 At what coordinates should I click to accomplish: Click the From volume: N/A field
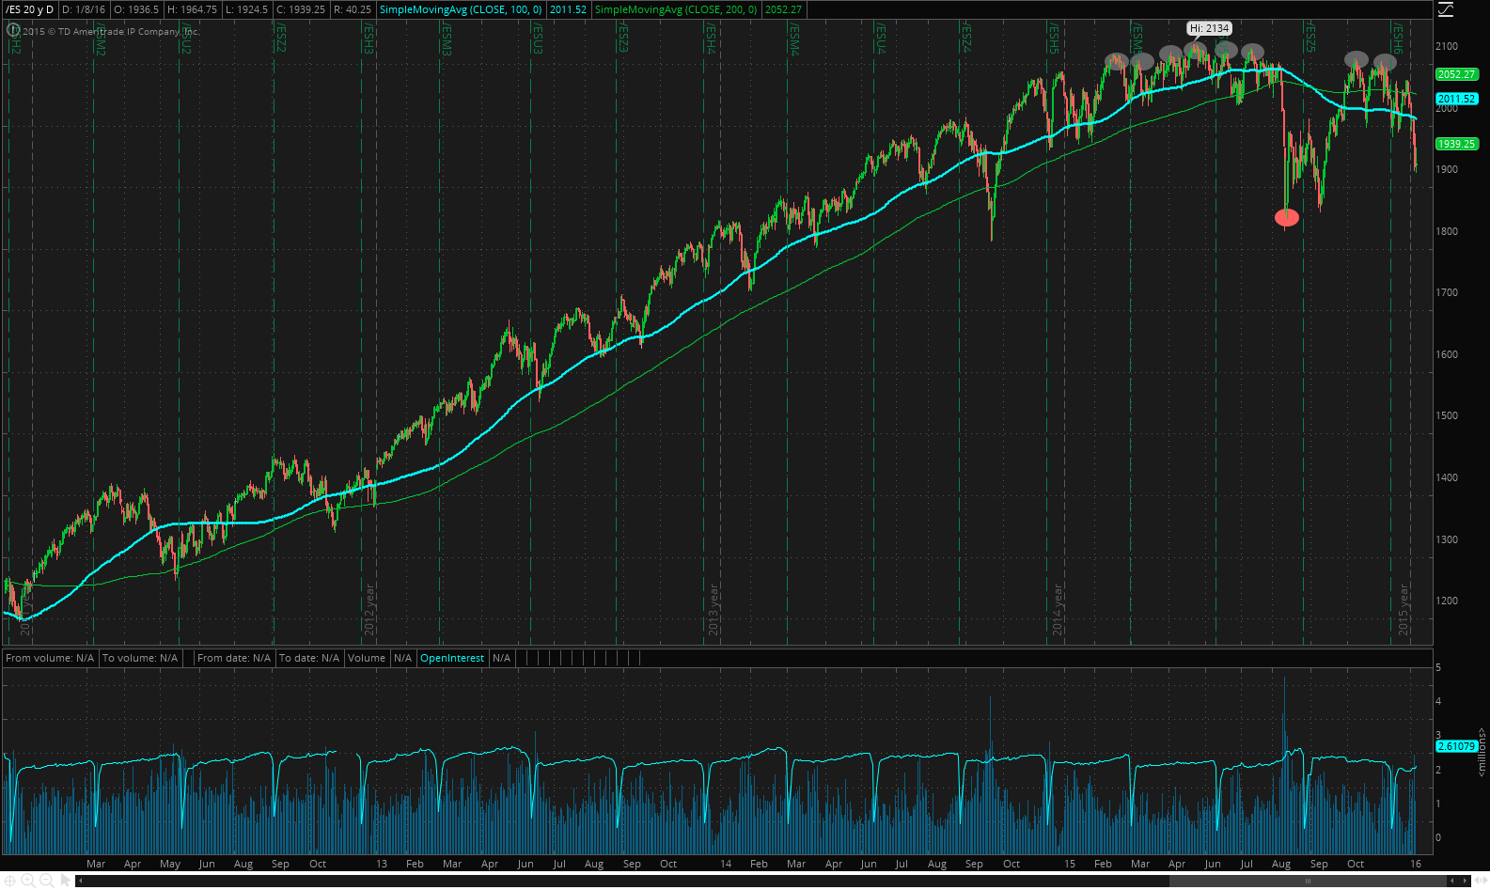(x=50, y=658)
